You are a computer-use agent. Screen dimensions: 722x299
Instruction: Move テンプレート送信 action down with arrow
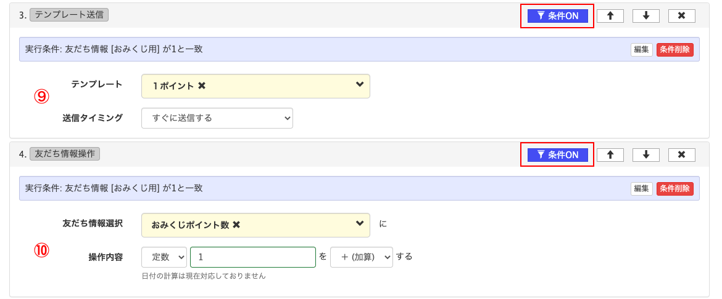coord(645,16)
